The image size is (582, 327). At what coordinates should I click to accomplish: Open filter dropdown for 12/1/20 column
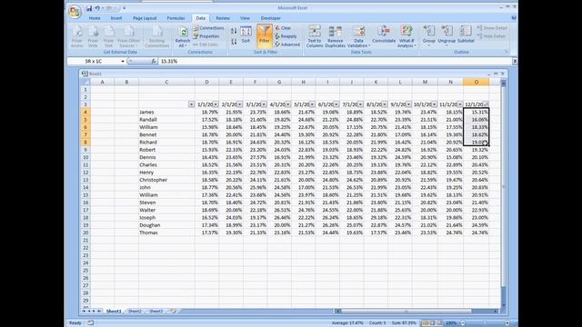point(486,104)
